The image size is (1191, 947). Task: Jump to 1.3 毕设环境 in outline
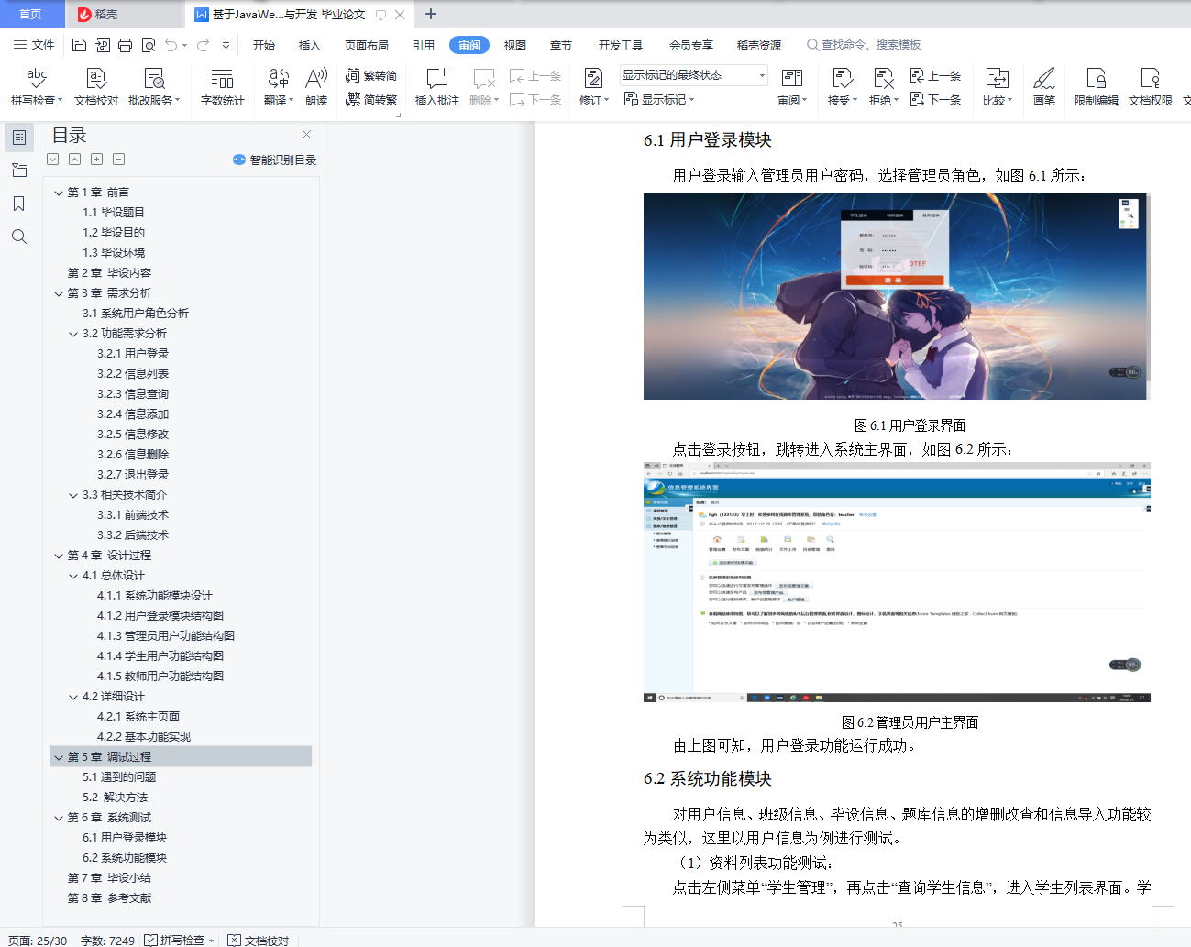pos(114,253)
